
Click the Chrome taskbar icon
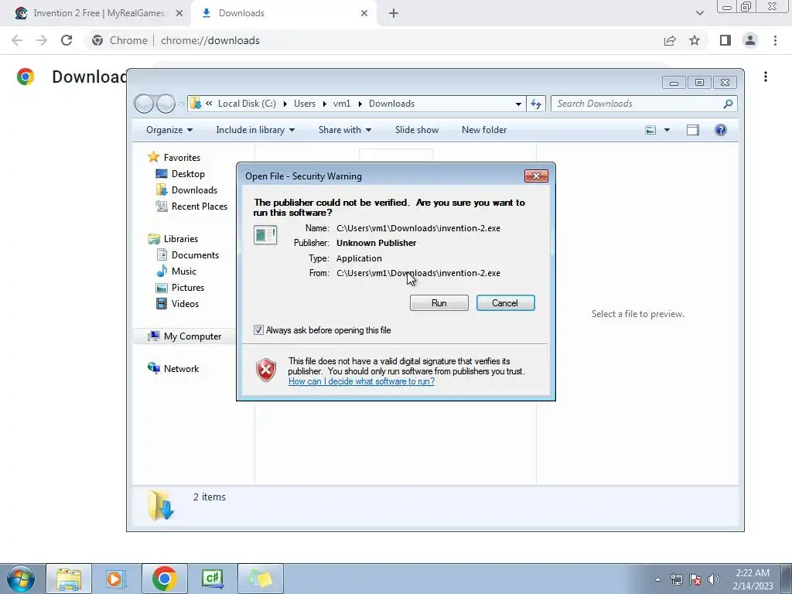tap(164, 579)
